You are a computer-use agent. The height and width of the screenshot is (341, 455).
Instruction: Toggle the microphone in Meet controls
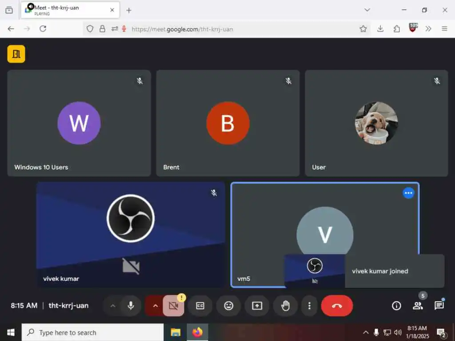(131, 305)
